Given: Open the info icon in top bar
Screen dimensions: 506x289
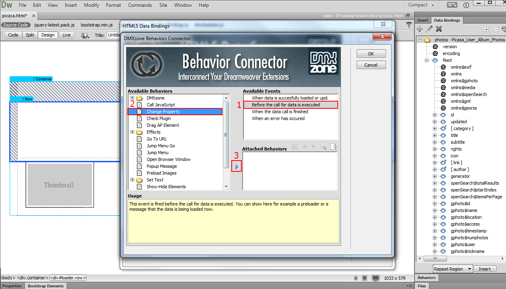Looking at the screenshot, I should tap(466, 5).
